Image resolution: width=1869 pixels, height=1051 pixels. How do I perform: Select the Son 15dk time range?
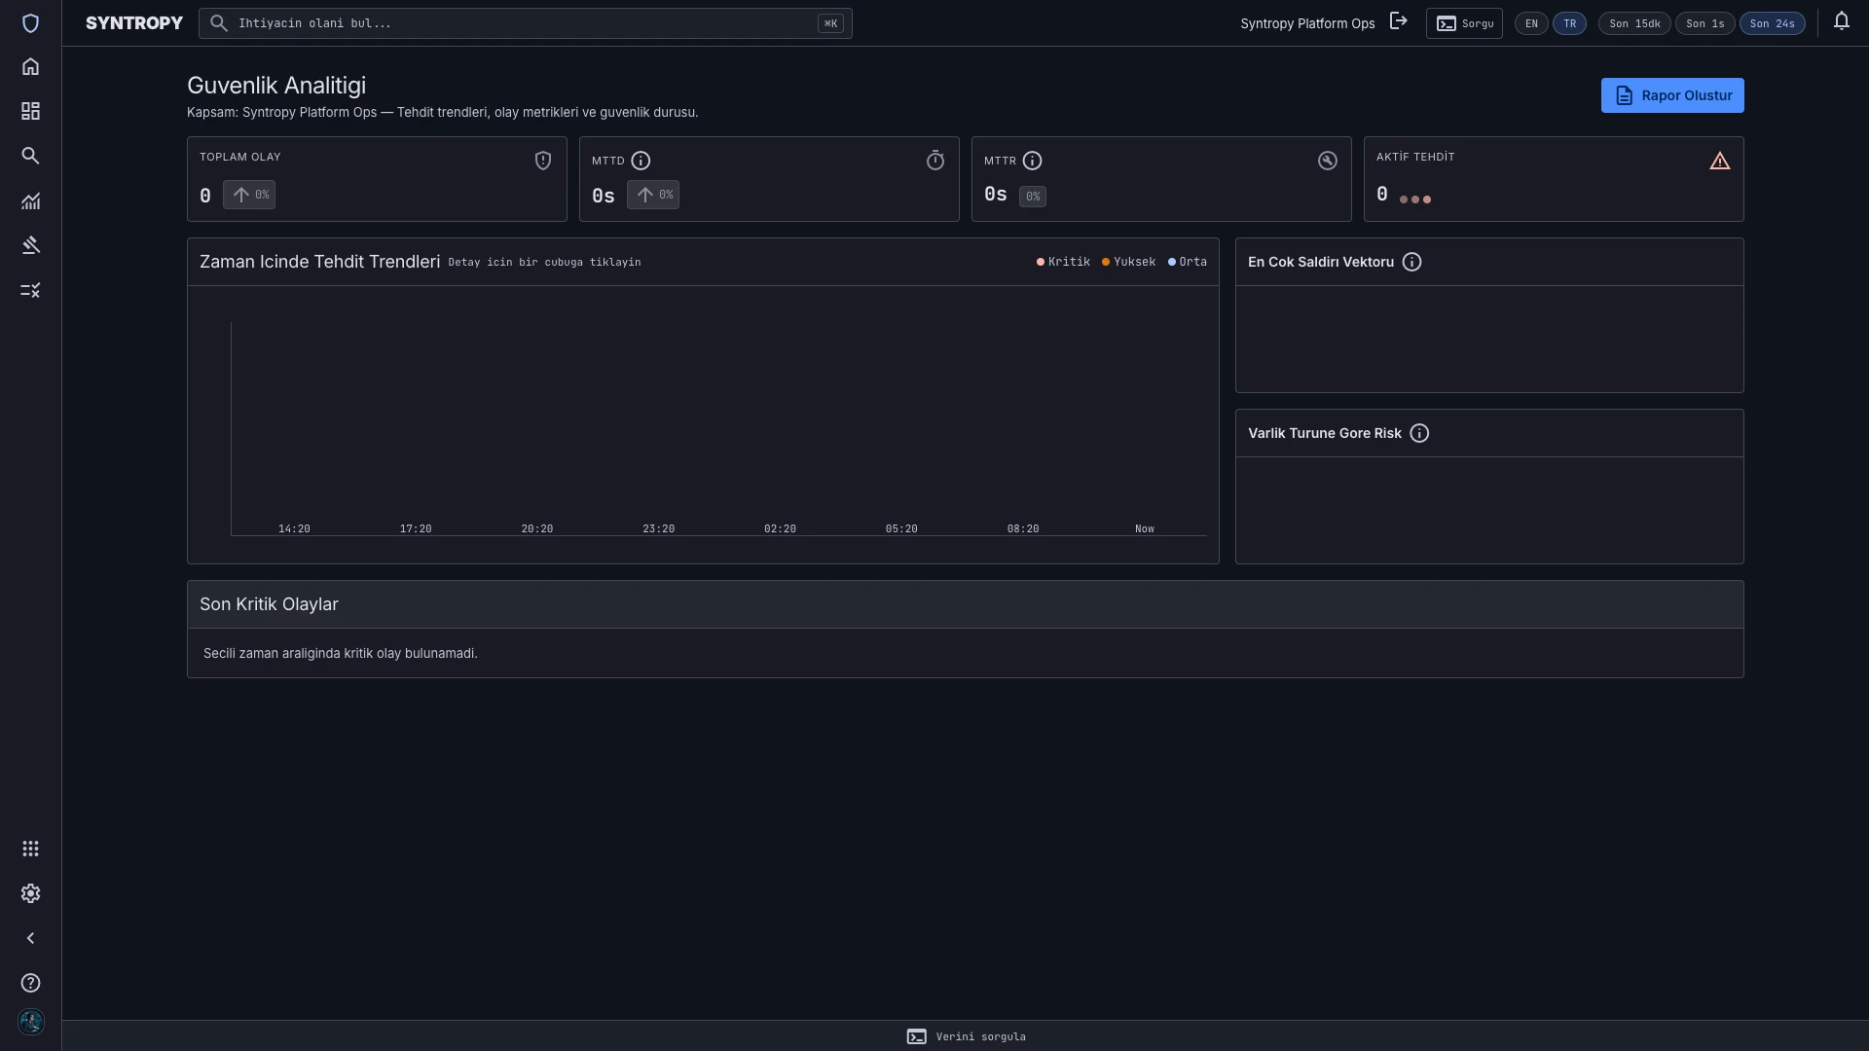pyautogui.click(x=1634, y=23)
